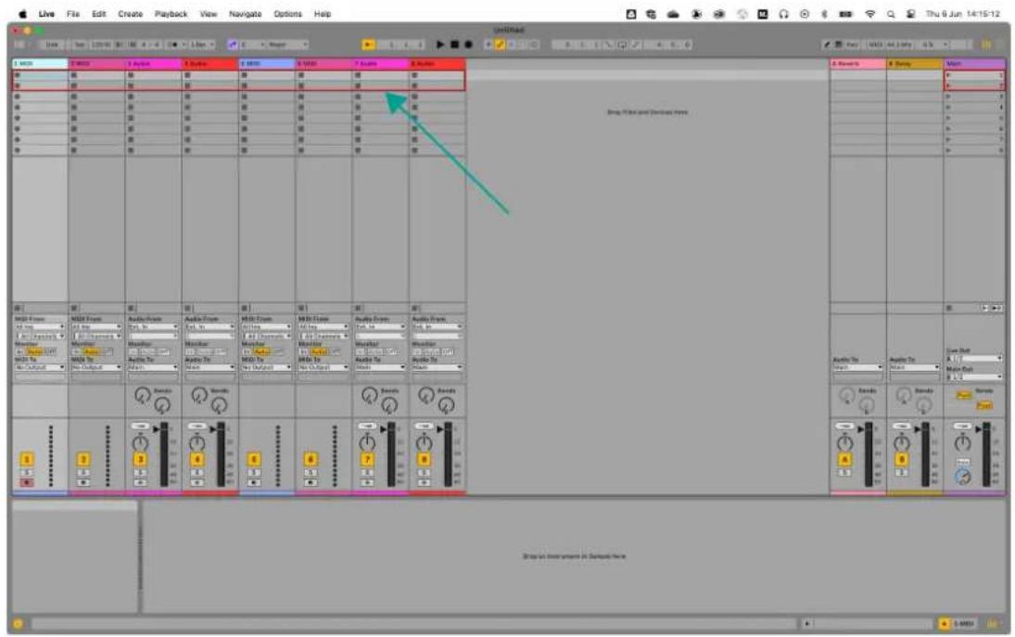Viewport: 1015px width, 637px height.
Task: Click upper Post button on Main track
Action: point(964,395)
